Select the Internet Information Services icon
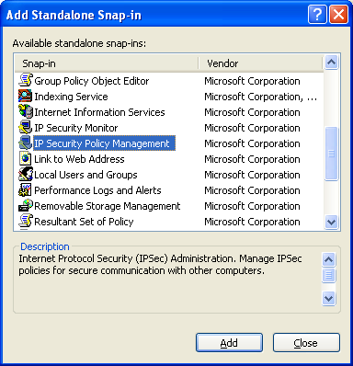 click(25, 112)
